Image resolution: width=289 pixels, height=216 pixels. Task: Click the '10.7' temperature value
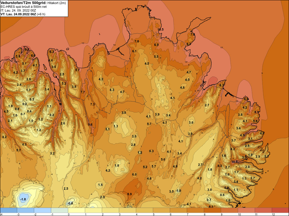tap(234, 162)
